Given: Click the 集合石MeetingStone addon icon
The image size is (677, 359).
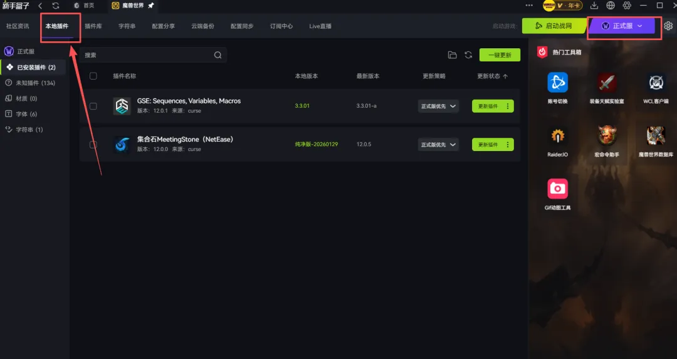Looking at the screenshot, I should tap(122, 145).
